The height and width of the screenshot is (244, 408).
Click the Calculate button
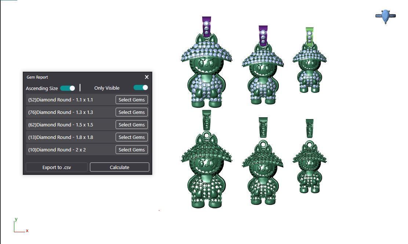click(120, 167)
